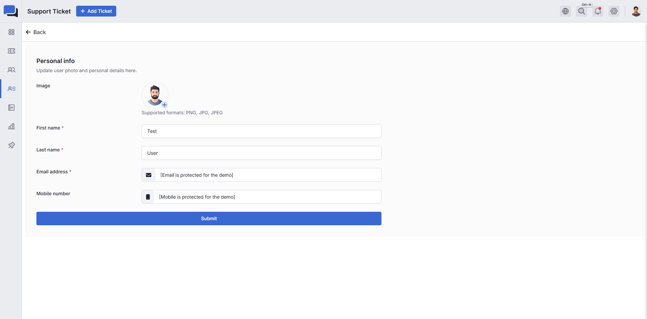The width and height of the screenshot is (647, 319).
Task: Click the Mobile number input field
Action: [267, 197]
